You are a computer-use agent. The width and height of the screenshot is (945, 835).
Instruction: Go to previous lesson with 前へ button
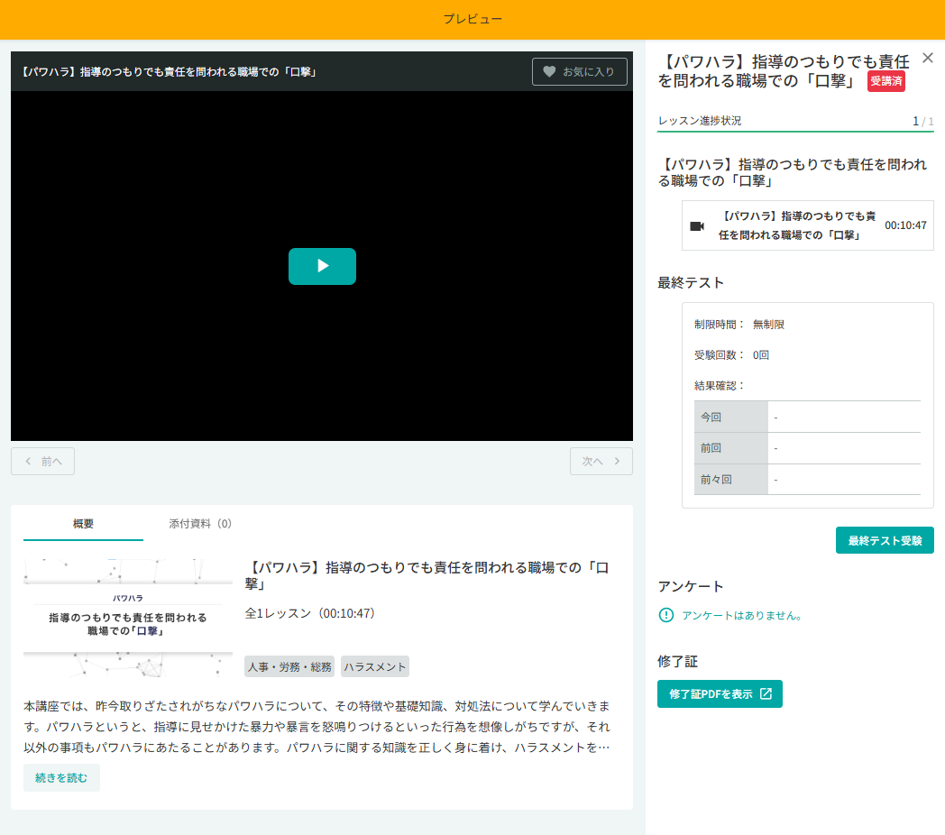click(x=42, y=461)
